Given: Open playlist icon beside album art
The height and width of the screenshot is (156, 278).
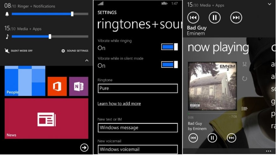Looking at the screenshot, I should [x=244, y=108].
